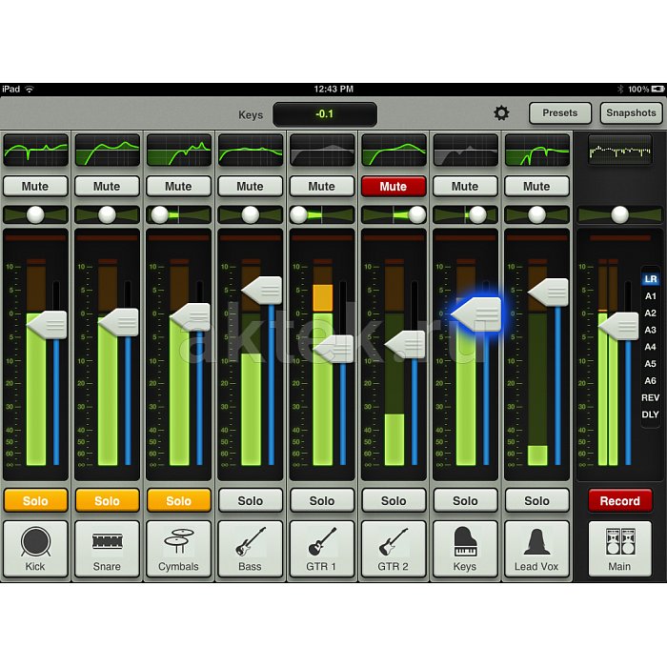This screenshot has height=667, width=667.
Task: Open the GTR 2 channel button
Action: pyautogui.click(x=394, y=549)
